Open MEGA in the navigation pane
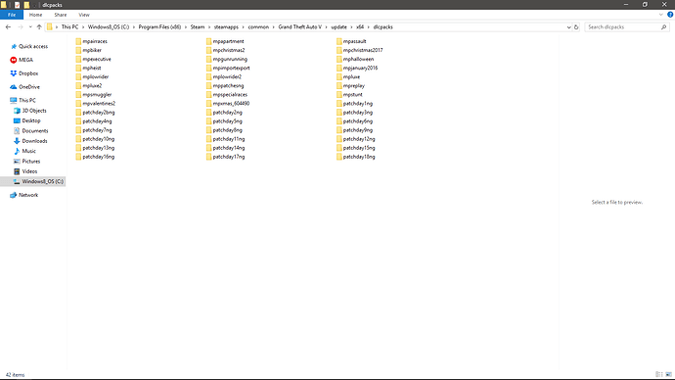 coord(22,60)
